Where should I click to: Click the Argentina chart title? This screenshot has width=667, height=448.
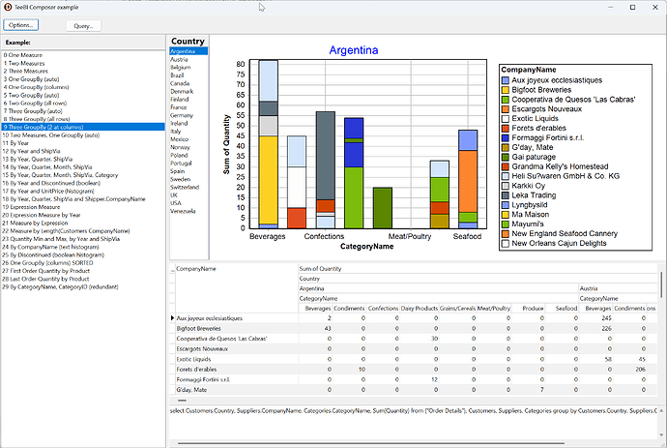pyautogui.click(x=354, y=50)
